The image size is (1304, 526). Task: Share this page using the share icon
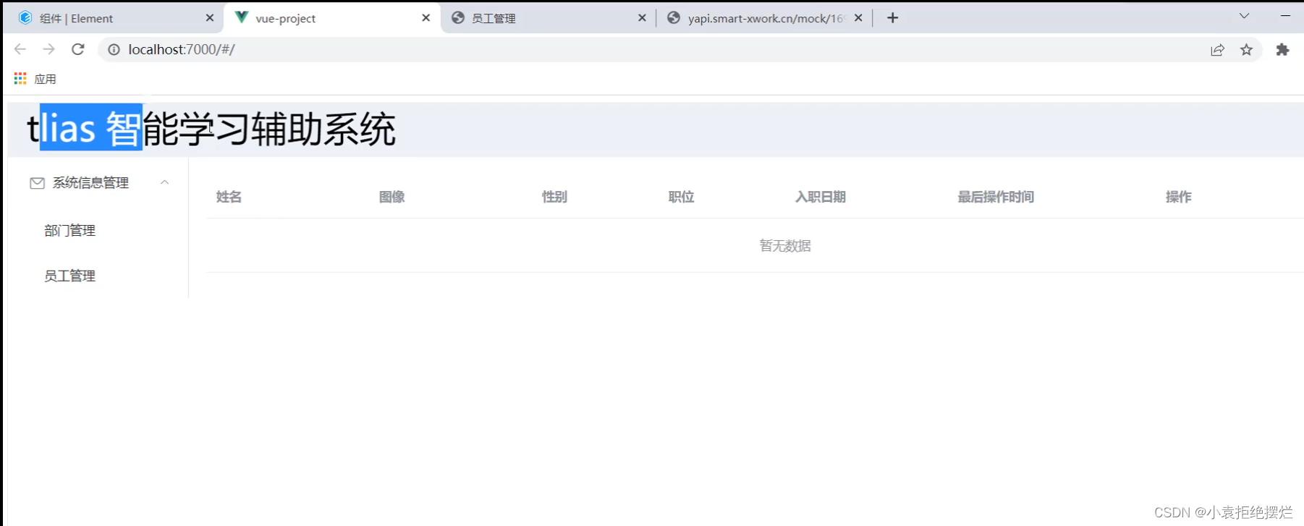pos(1217,50)
